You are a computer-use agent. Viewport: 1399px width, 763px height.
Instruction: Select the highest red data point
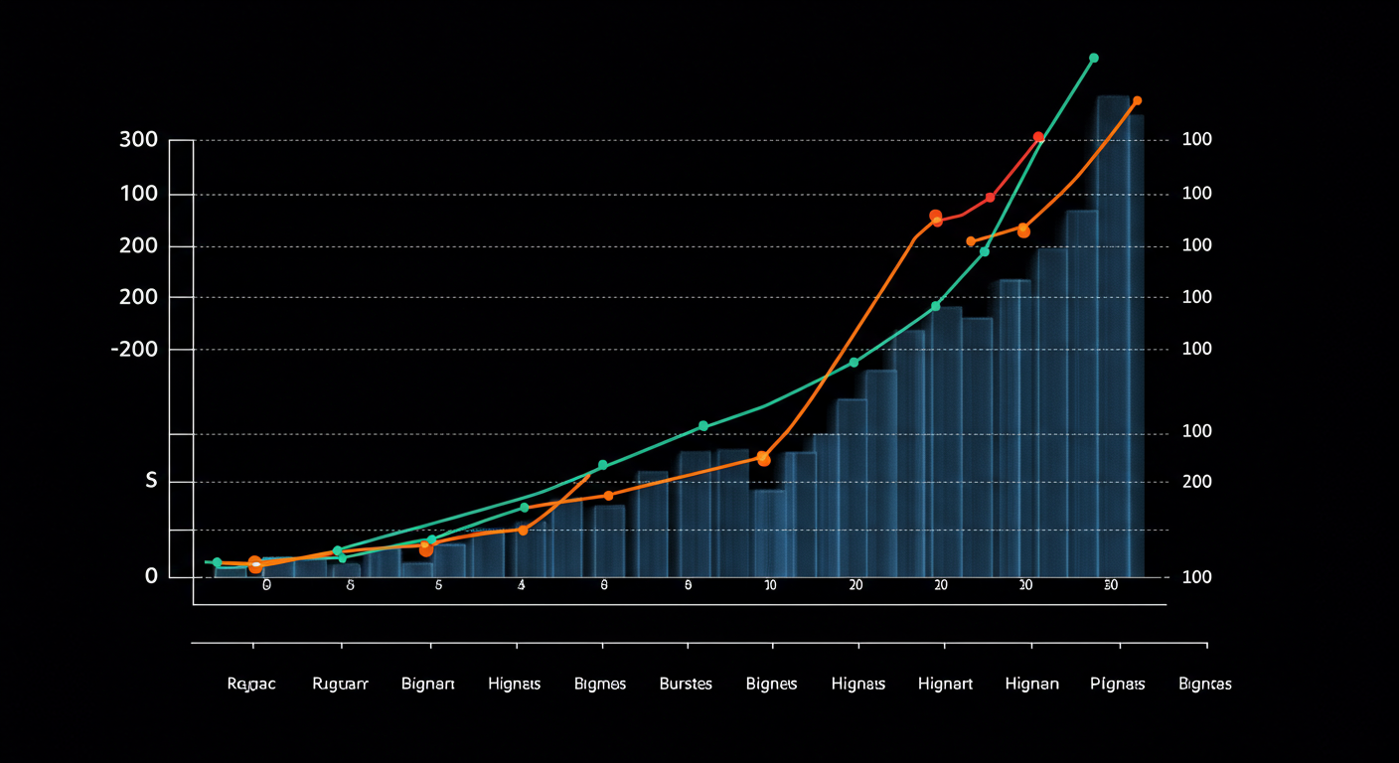[x=1038, y=137]
